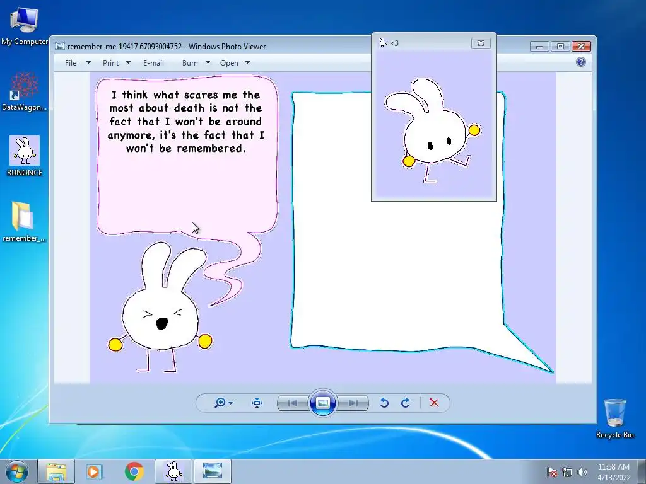Click the bunny icon in <3 title bar

tap(382, 42)
